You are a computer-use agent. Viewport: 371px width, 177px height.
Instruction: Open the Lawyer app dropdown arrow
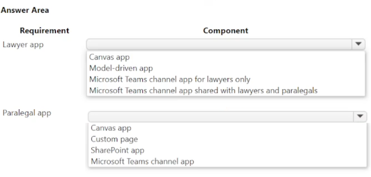click(358, 44)
